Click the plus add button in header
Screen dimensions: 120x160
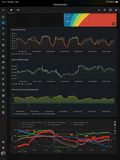(99, 10)
